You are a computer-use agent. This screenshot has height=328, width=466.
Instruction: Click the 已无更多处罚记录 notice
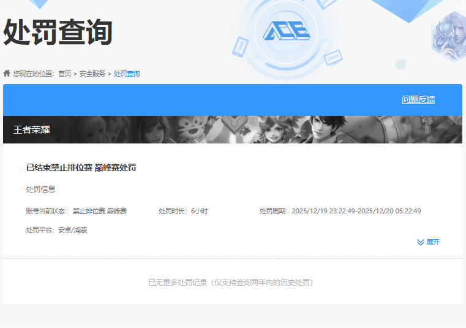pyautogui.click(x=231, y=283)
